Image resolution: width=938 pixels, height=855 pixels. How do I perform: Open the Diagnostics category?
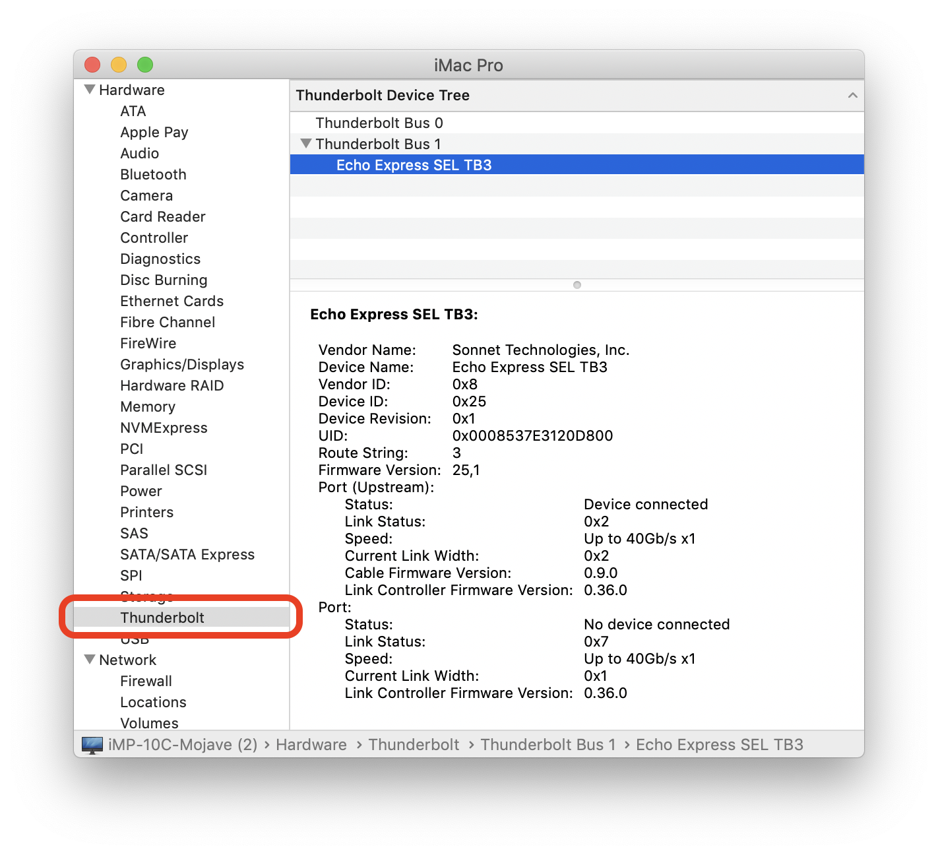[160, 259]
